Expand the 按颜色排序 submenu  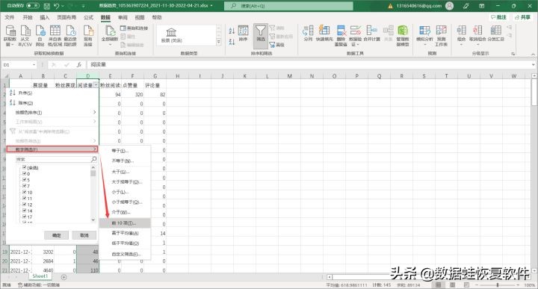point(52,113)
